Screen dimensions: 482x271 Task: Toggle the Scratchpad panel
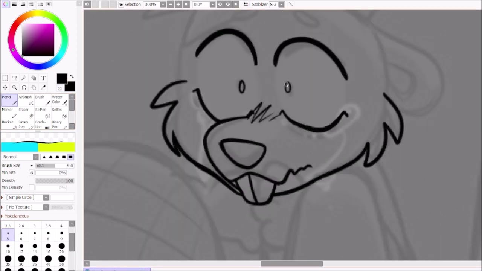pos(49,4)
